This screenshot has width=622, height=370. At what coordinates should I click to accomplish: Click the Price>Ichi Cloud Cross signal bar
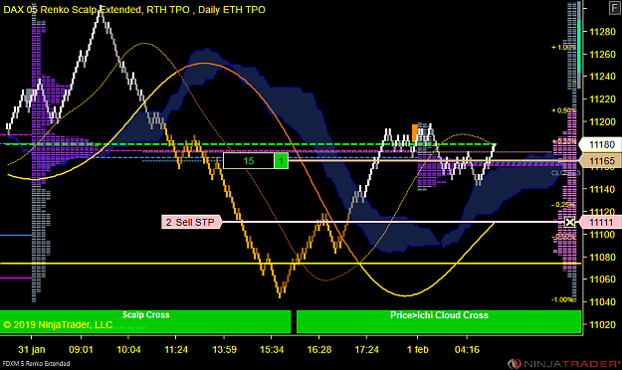tap(439, 321)
